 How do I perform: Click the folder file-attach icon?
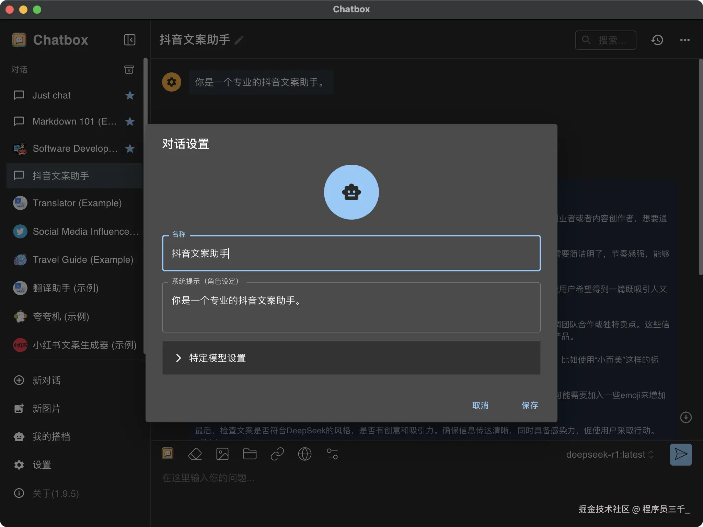tap(250, 454)
